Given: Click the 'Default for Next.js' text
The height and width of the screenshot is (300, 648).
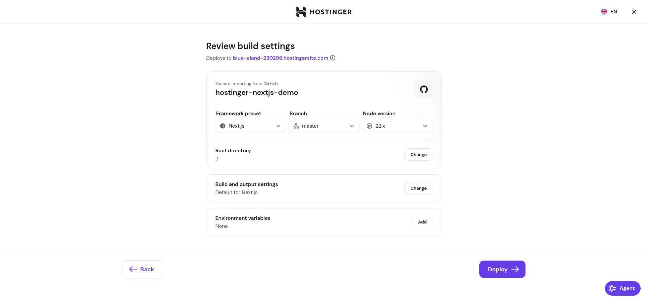Looking at the screenshot, I should (236, 192).
